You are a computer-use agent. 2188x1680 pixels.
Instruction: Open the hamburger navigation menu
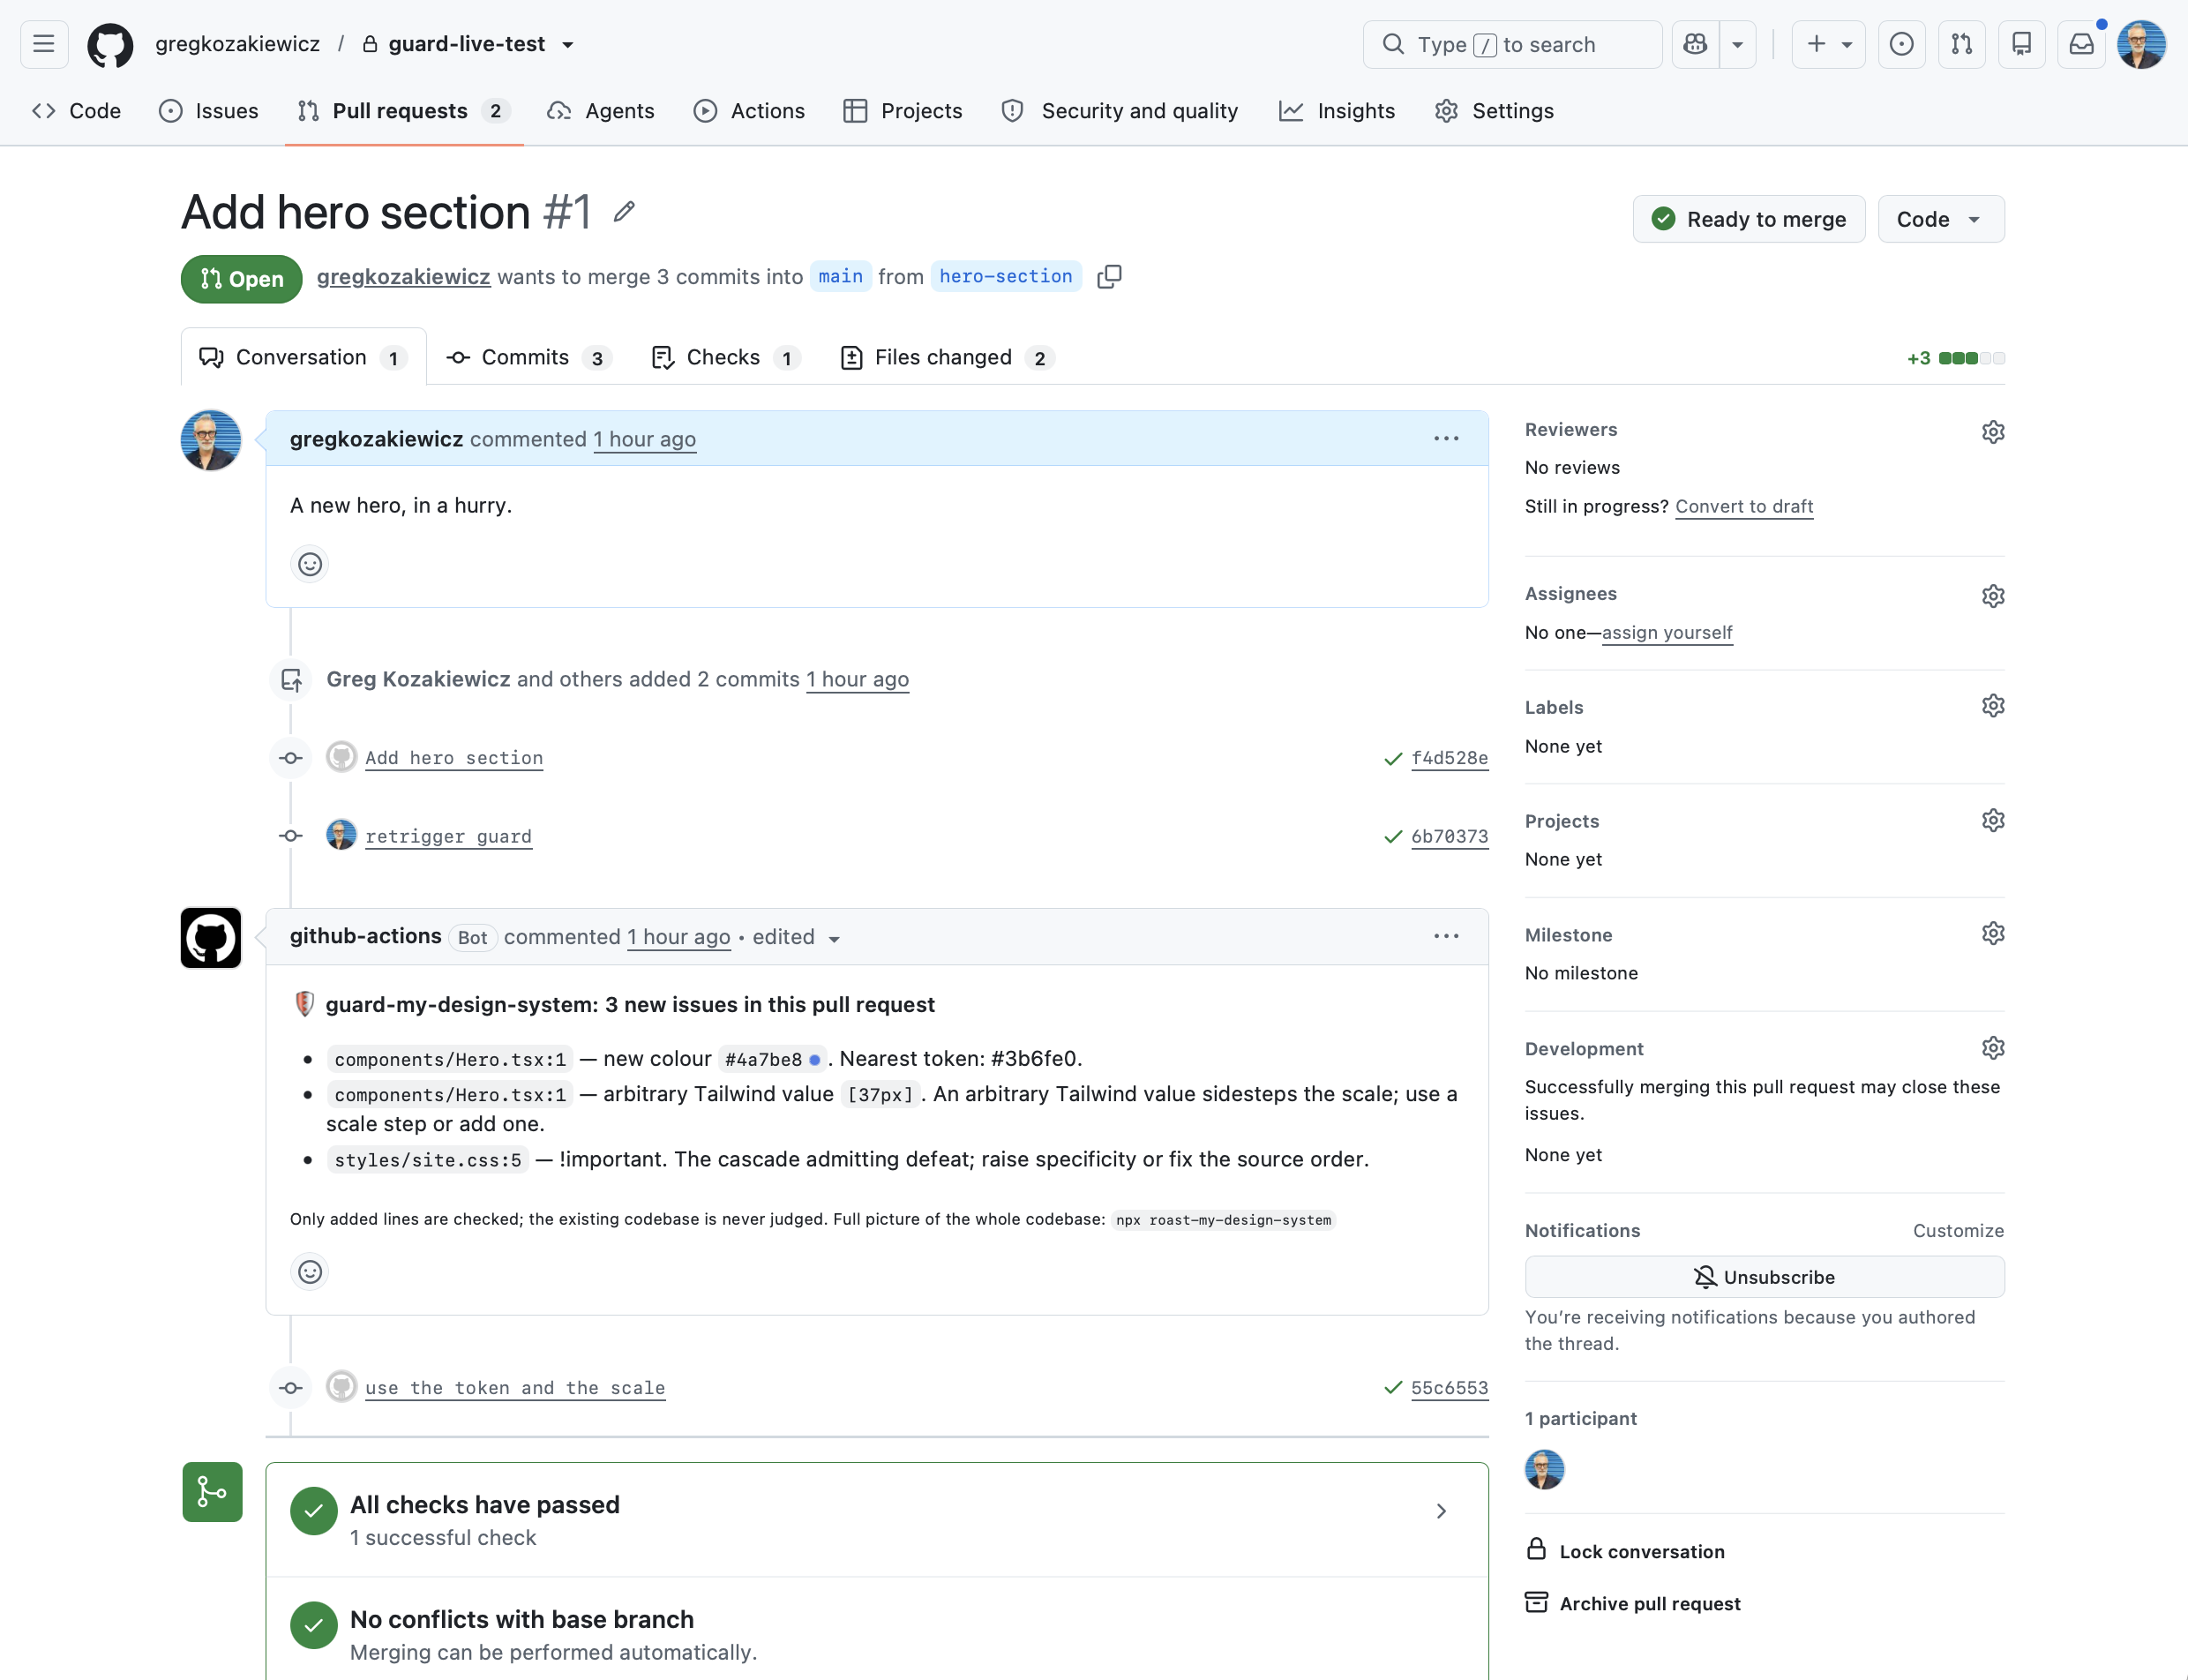pos(44,44)
